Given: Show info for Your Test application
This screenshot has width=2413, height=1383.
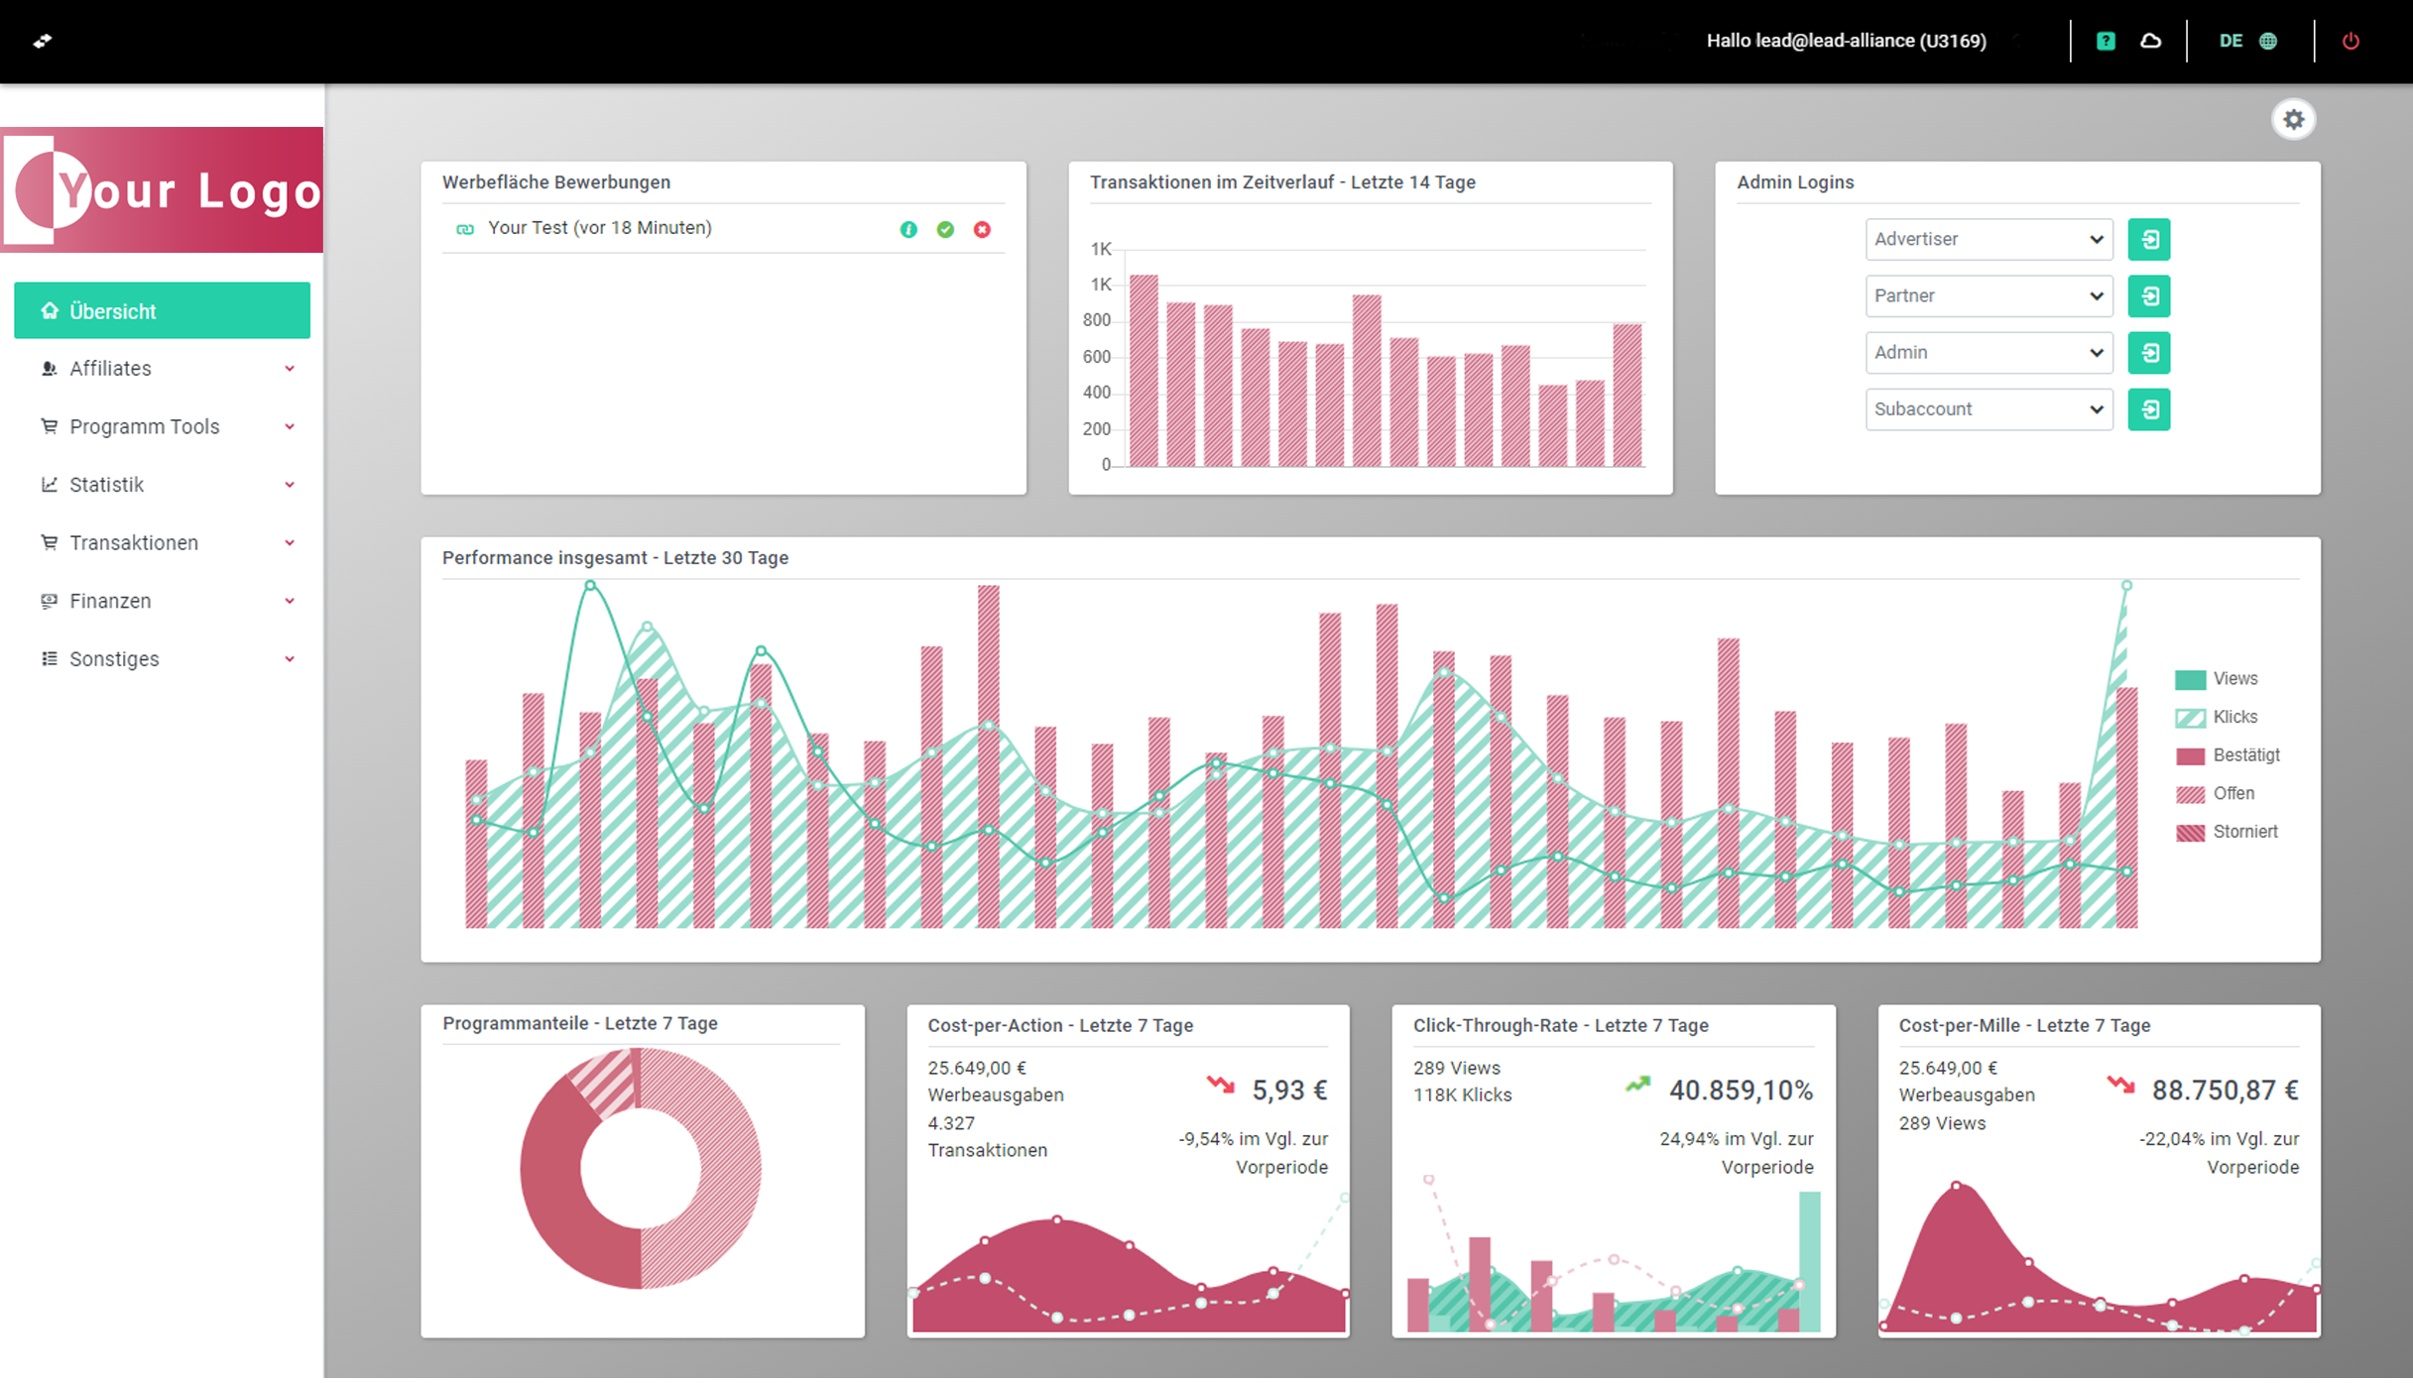Looking at the screenshot, I should [907, 230].
